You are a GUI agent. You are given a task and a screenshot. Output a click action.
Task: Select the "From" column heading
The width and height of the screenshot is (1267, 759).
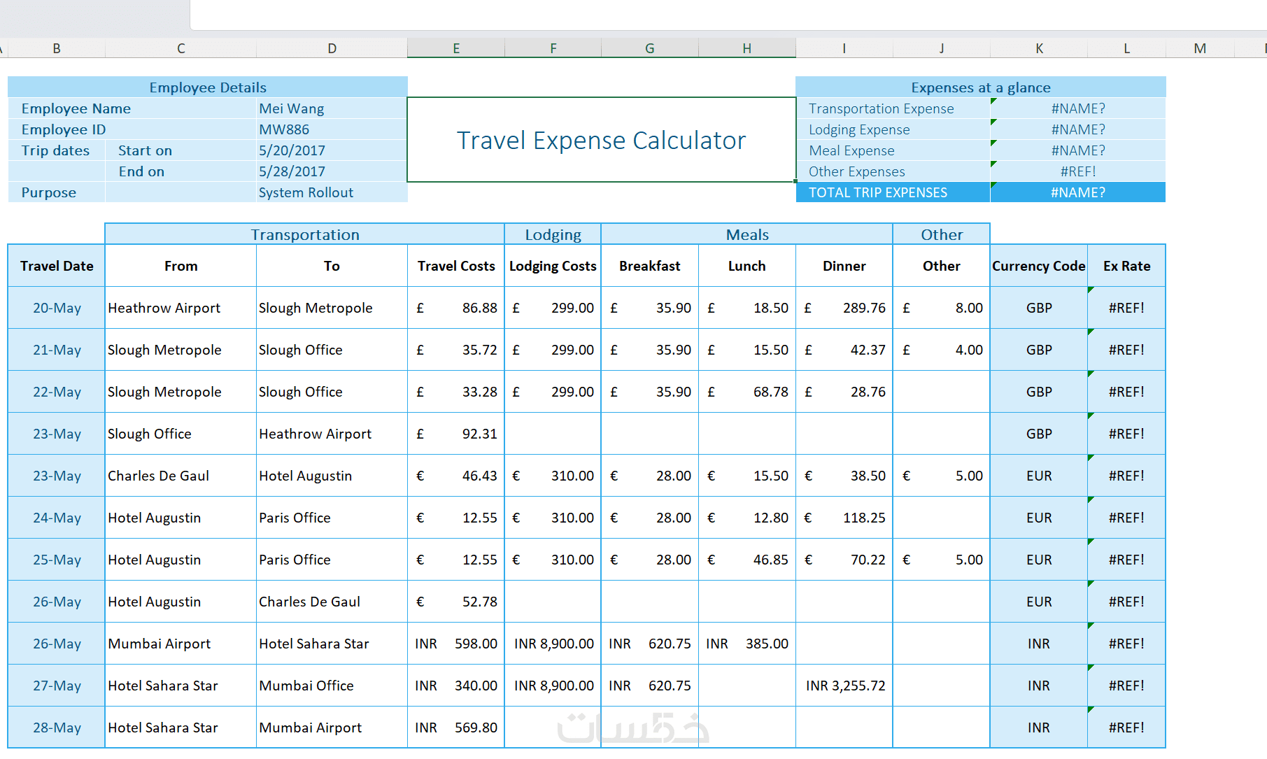click(x=181, y=266)
